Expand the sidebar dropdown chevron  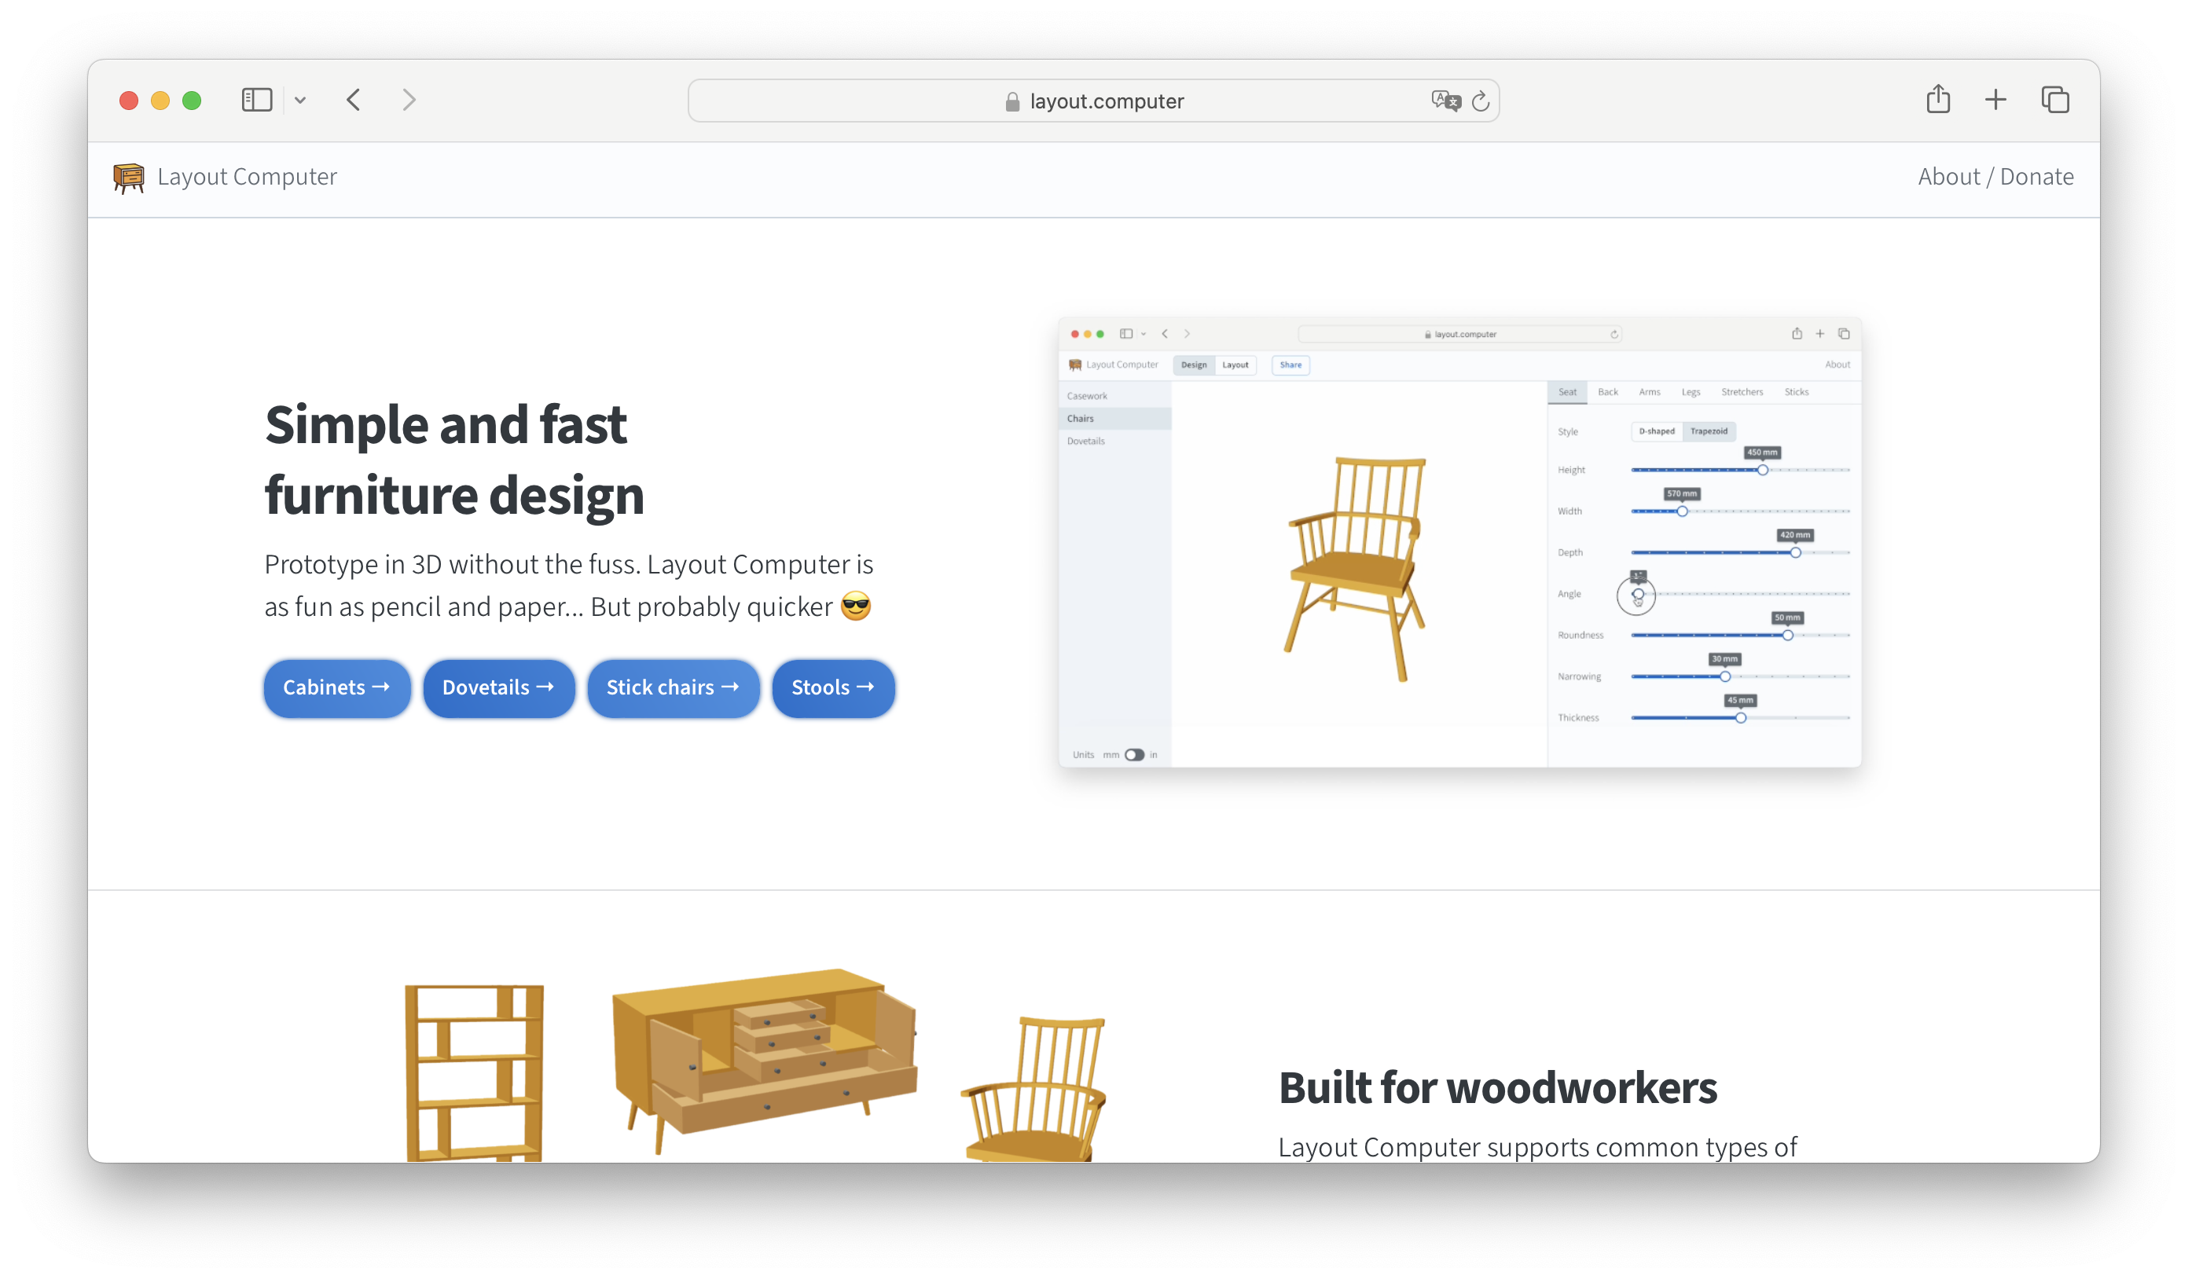[x=300, y=100]
